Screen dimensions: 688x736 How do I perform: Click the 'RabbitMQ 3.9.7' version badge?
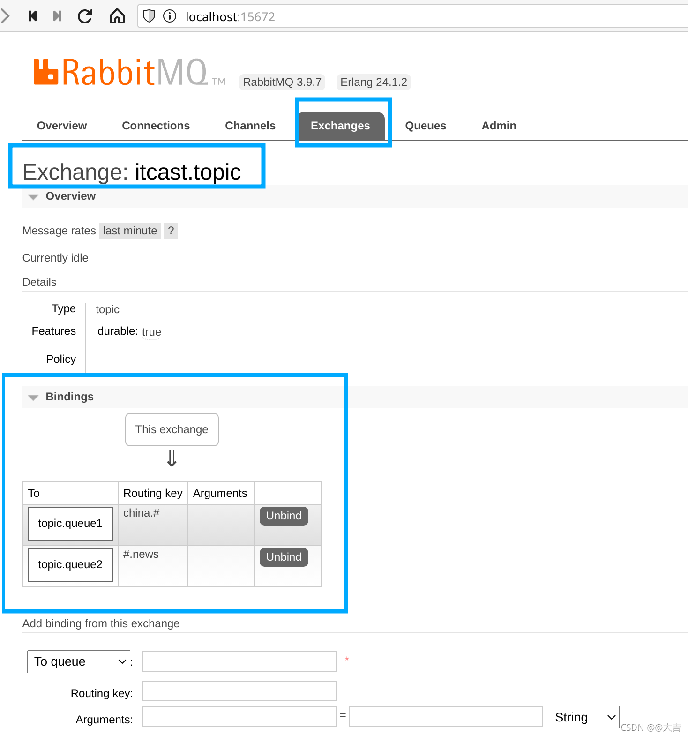pos(282,82)
